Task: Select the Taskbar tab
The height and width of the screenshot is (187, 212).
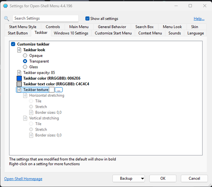Action: coord(41,33)
